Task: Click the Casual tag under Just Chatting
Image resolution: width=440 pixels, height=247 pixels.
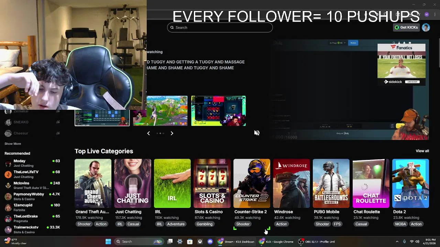Action: click(x=133, y=224)
